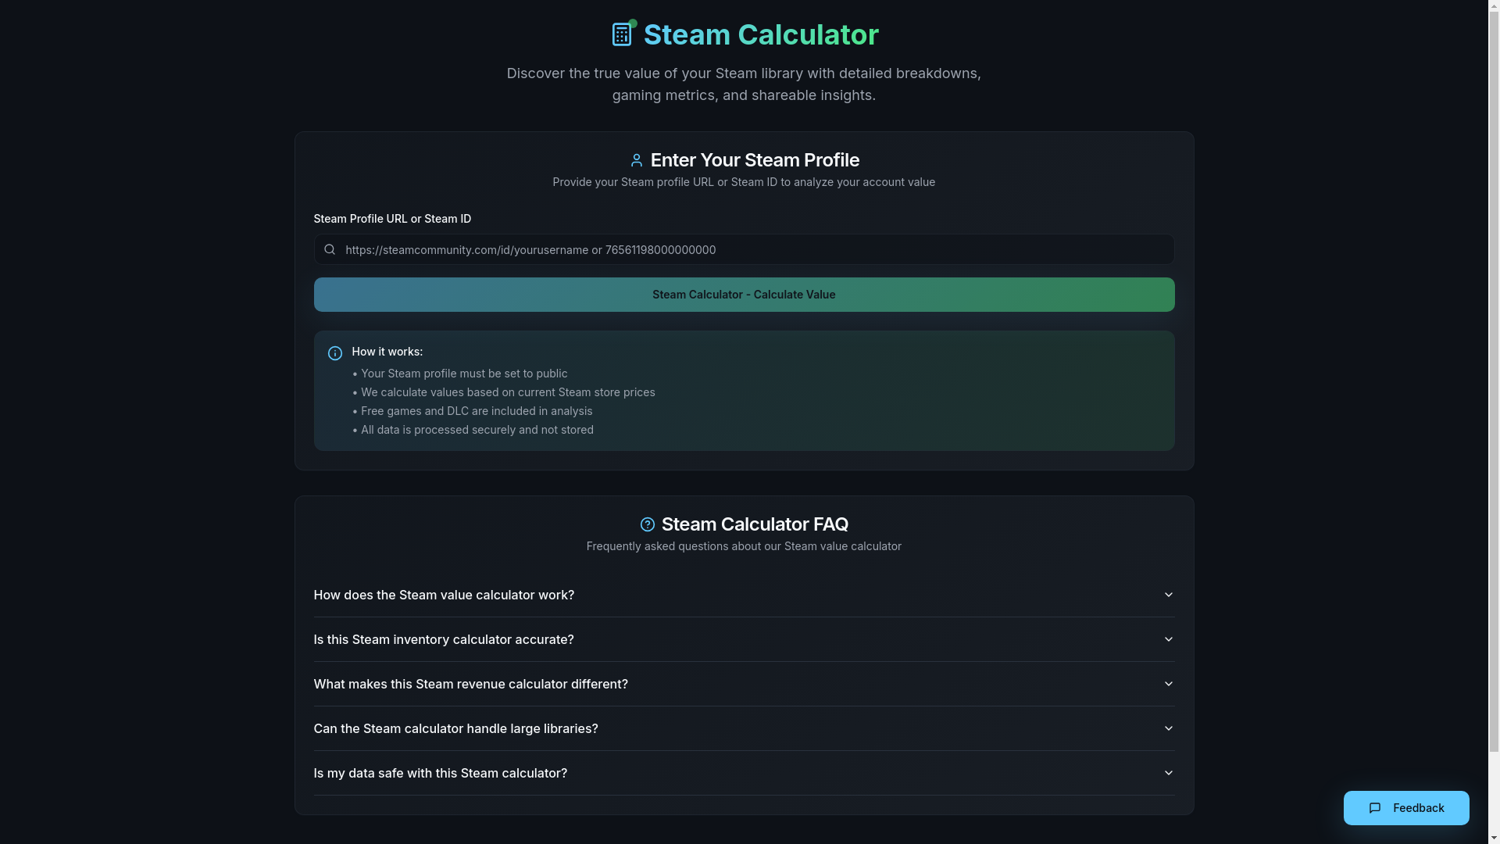This screenshot has width=1500, height=844.
Task: Click the user profile icon beside Enter Your Steam Profile
Action: coord(637,160)
